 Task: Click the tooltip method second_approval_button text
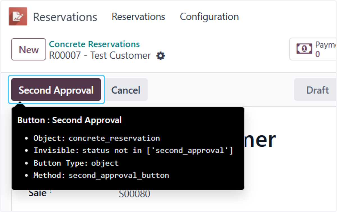[119, 176]
